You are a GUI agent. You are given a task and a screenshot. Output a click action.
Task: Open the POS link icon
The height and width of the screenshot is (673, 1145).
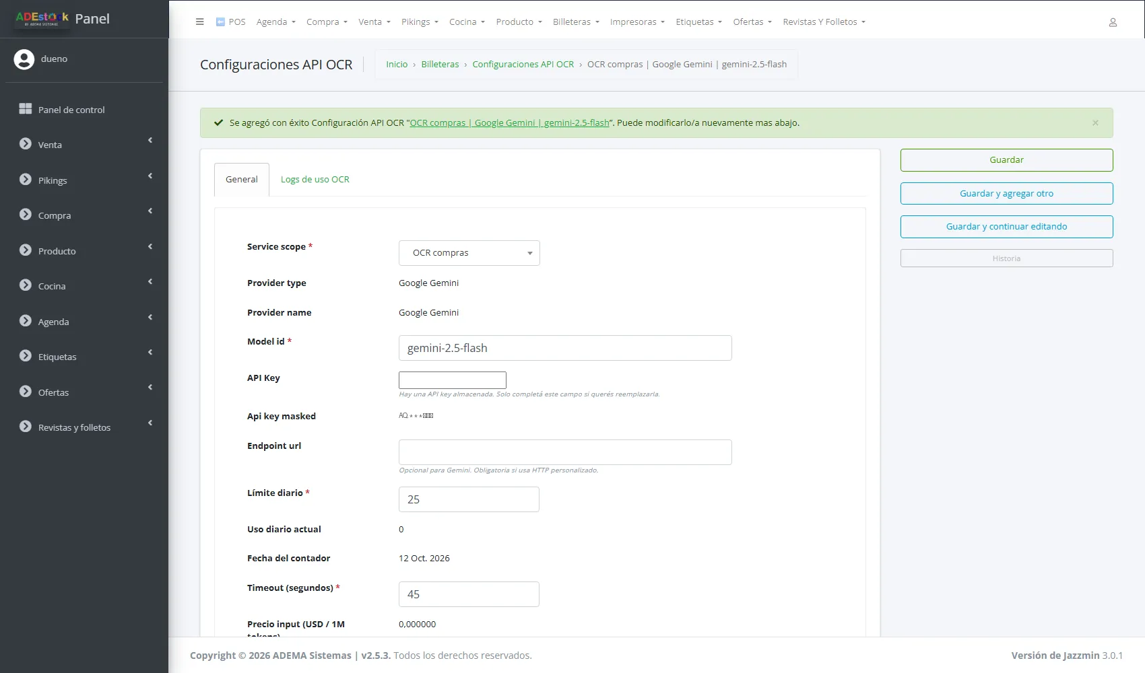coord(220,22)
